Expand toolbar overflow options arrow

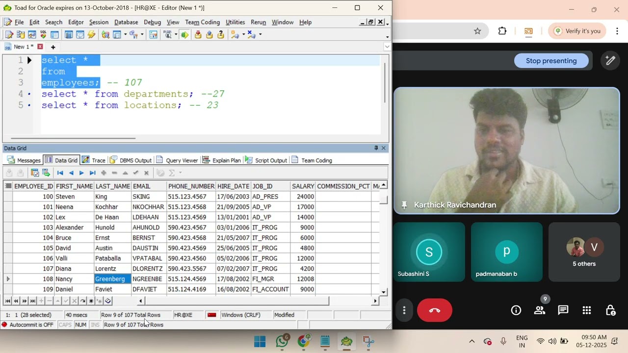388,37
